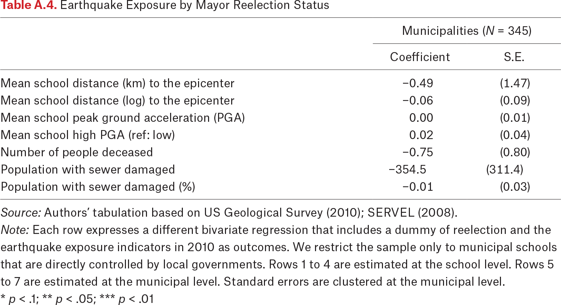The width and height of the screenshot is (561, 305).
Task: Select Number of people deceased row
Action: pyautogui.click(x=280, y=152)
